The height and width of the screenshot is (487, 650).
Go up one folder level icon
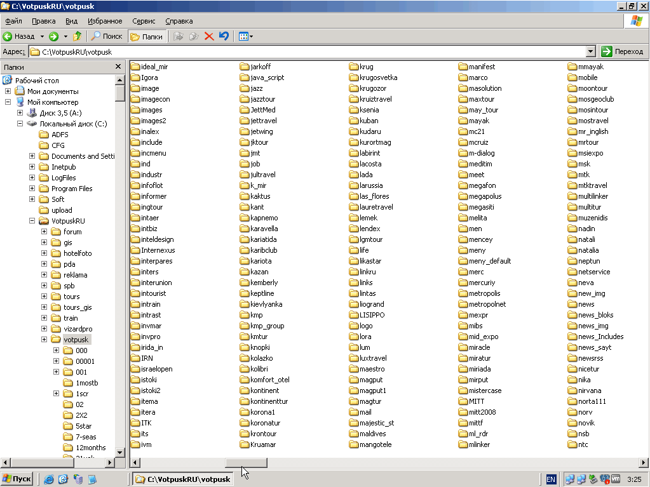77,36
